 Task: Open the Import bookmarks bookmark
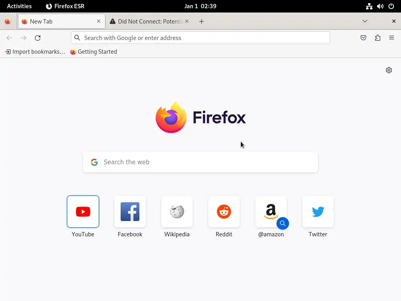[35, 52]
